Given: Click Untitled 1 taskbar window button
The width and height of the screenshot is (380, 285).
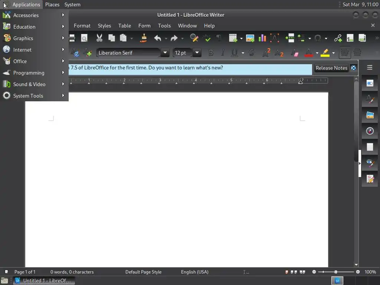Looking at the screenshot, I should (x=44, y=281).
